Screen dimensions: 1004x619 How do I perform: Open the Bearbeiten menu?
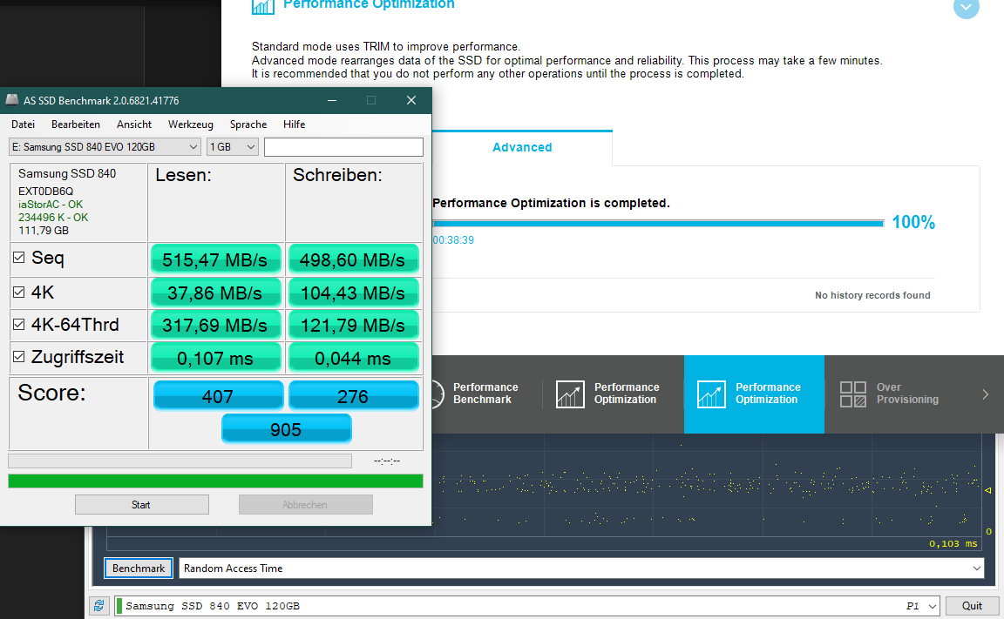(x=76, y=124)
